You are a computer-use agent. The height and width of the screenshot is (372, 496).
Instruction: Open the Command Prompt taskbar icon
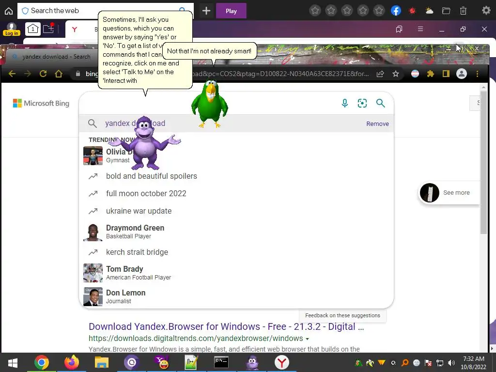point(221,362)
